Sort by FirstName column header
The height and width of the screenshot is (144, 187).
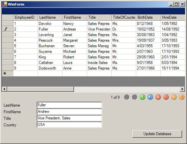point(75,17)
